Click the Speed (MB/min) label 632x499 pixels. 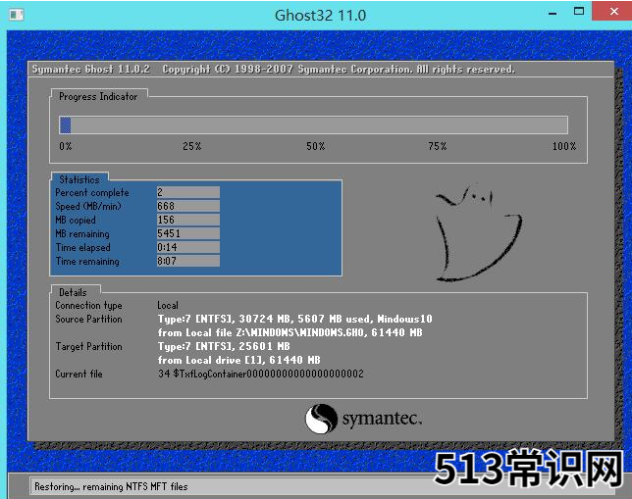pyautogui.click(x=88, y=207)
